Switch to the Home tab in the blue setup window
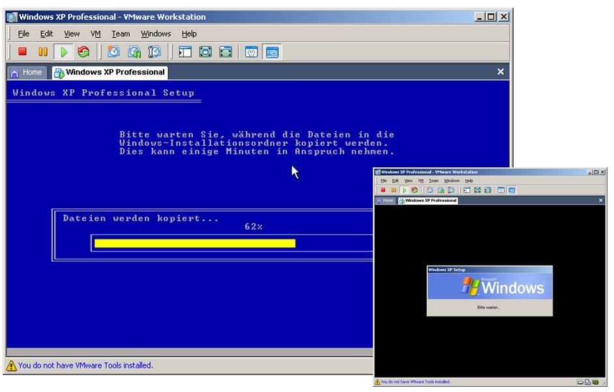This screenshot has height=392, width=614. (x=27, y=72)
